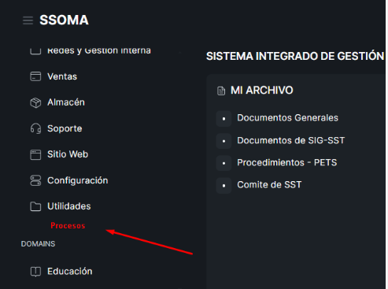Viewport: 388px width, 289px height.
Task: Click the Soporte headset icon
Action: (x=35, y=128)
